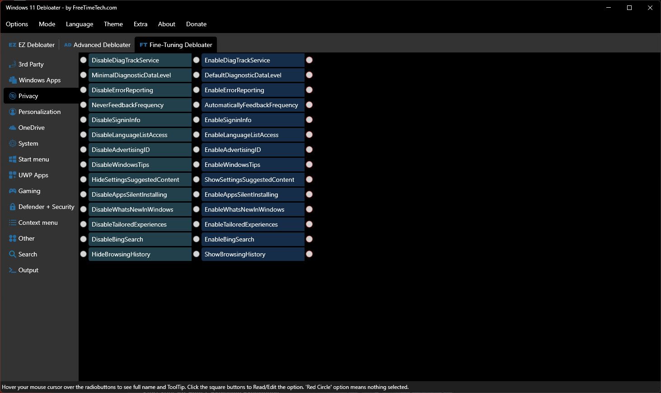This screenshot has height=393, width=661.
Task: Click the Context menu list icon
Action: point(13,223)
